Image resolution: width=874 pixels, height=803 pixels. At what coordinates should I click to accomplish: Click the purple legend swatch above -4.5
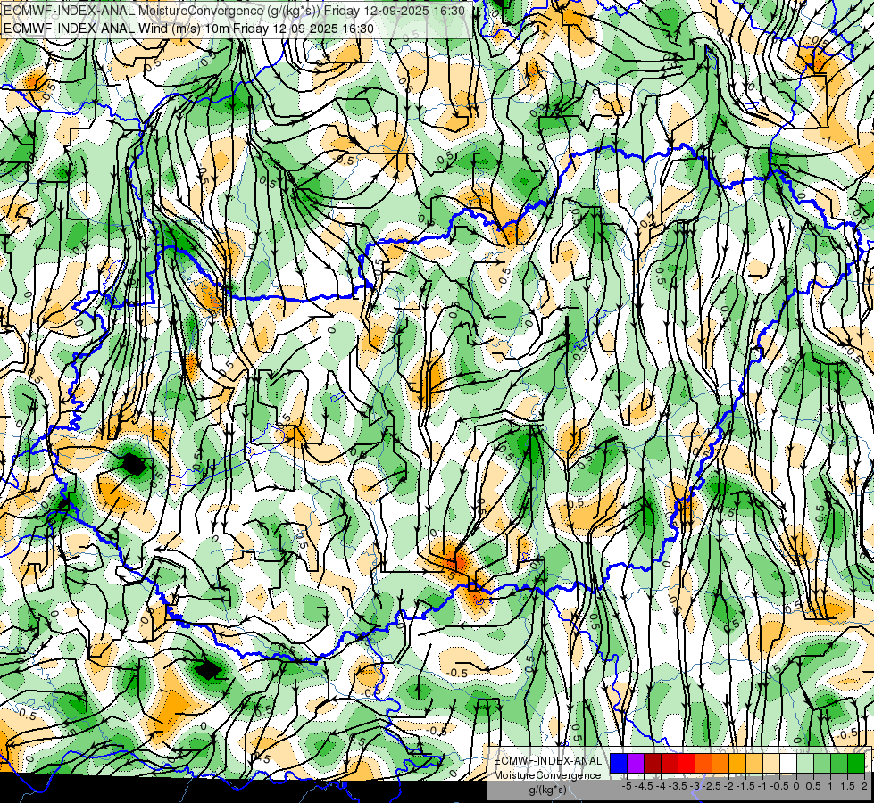[636, 764]
